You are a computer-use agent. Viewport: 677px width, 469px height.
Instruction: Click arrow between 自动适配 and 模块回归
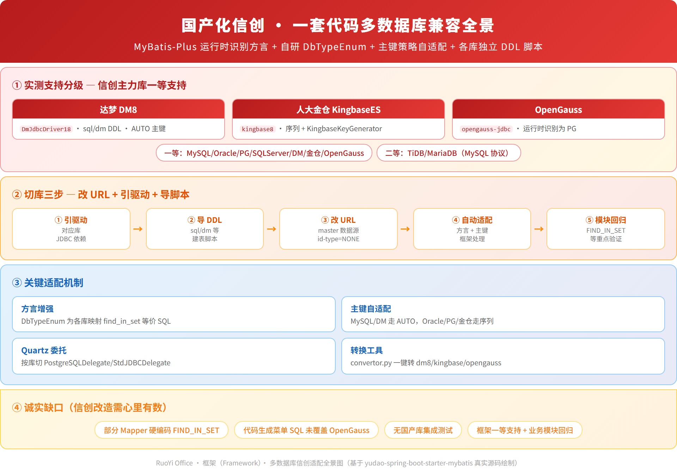[539, 229]
